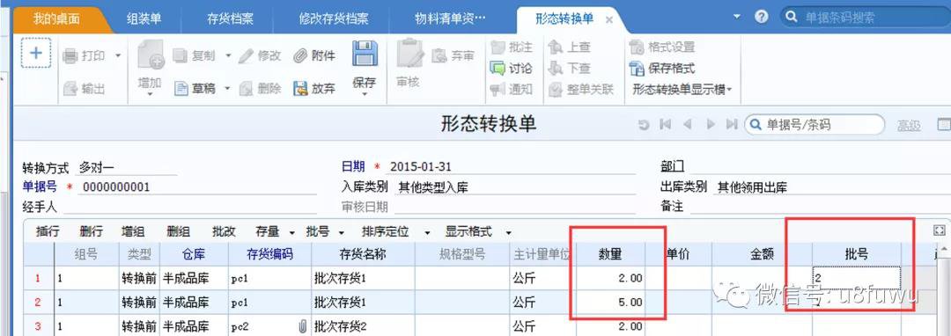Click 放弃 discard changes icon
The image size is (951, 336).
point(301,89)
